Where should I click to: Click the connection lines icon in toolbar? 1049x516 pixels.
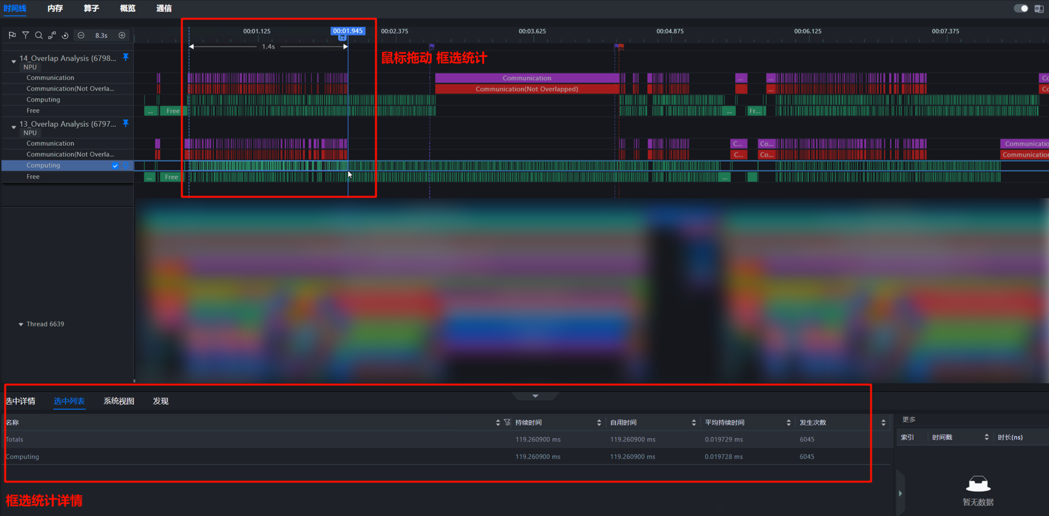click(x=52, y=35)
